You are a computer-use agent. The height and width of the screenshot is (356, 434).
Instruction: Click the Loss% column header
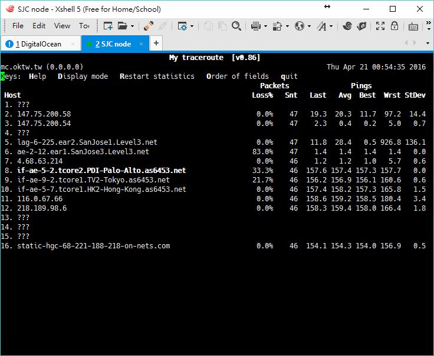[x=262, y=95]
